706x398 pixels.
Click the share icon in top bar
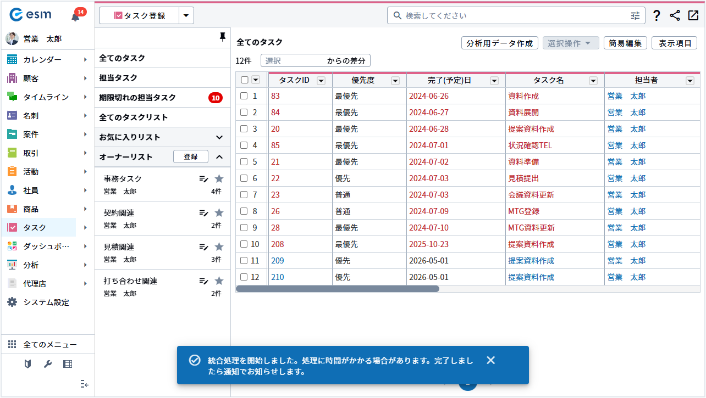pyautogui.click(x=675, y=16)
